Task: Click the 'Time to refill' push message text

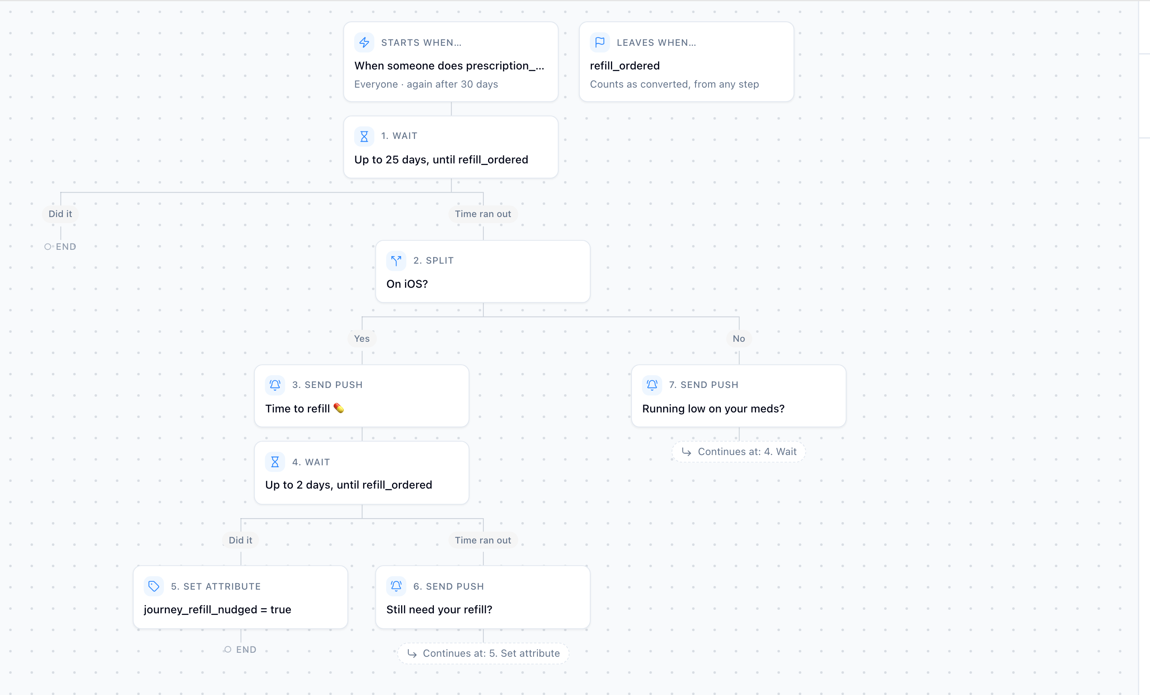Action: click(304, 409)
